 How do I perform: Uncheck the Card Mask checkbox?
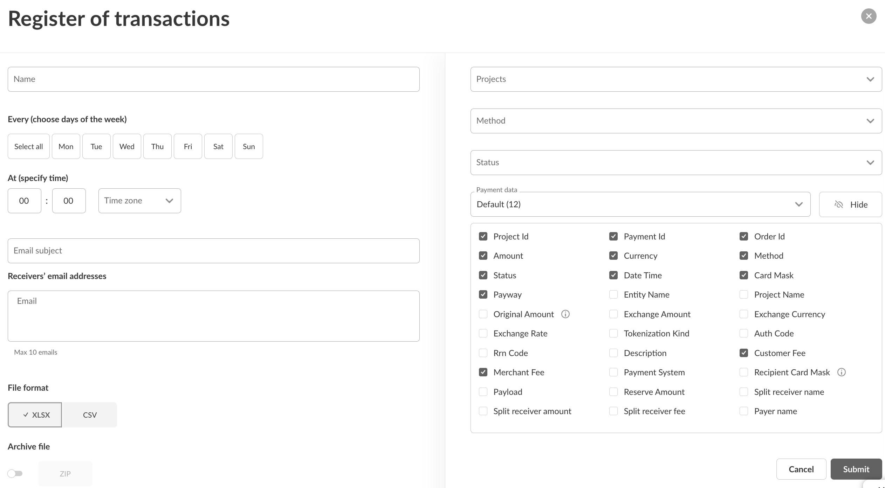tap(743, 275)
